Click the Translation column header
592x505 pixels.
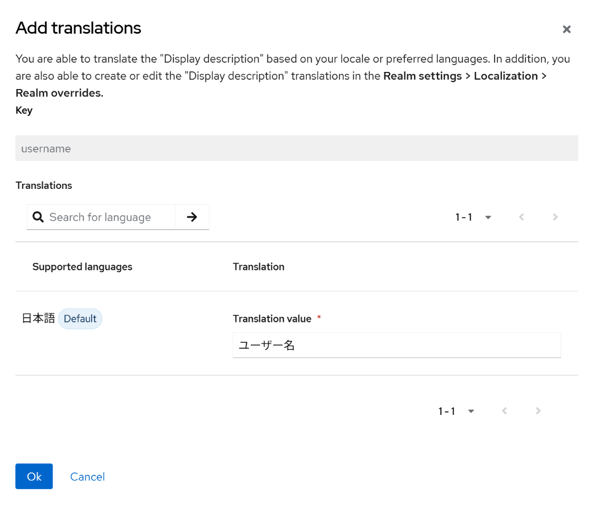click(x=258, y=267)
